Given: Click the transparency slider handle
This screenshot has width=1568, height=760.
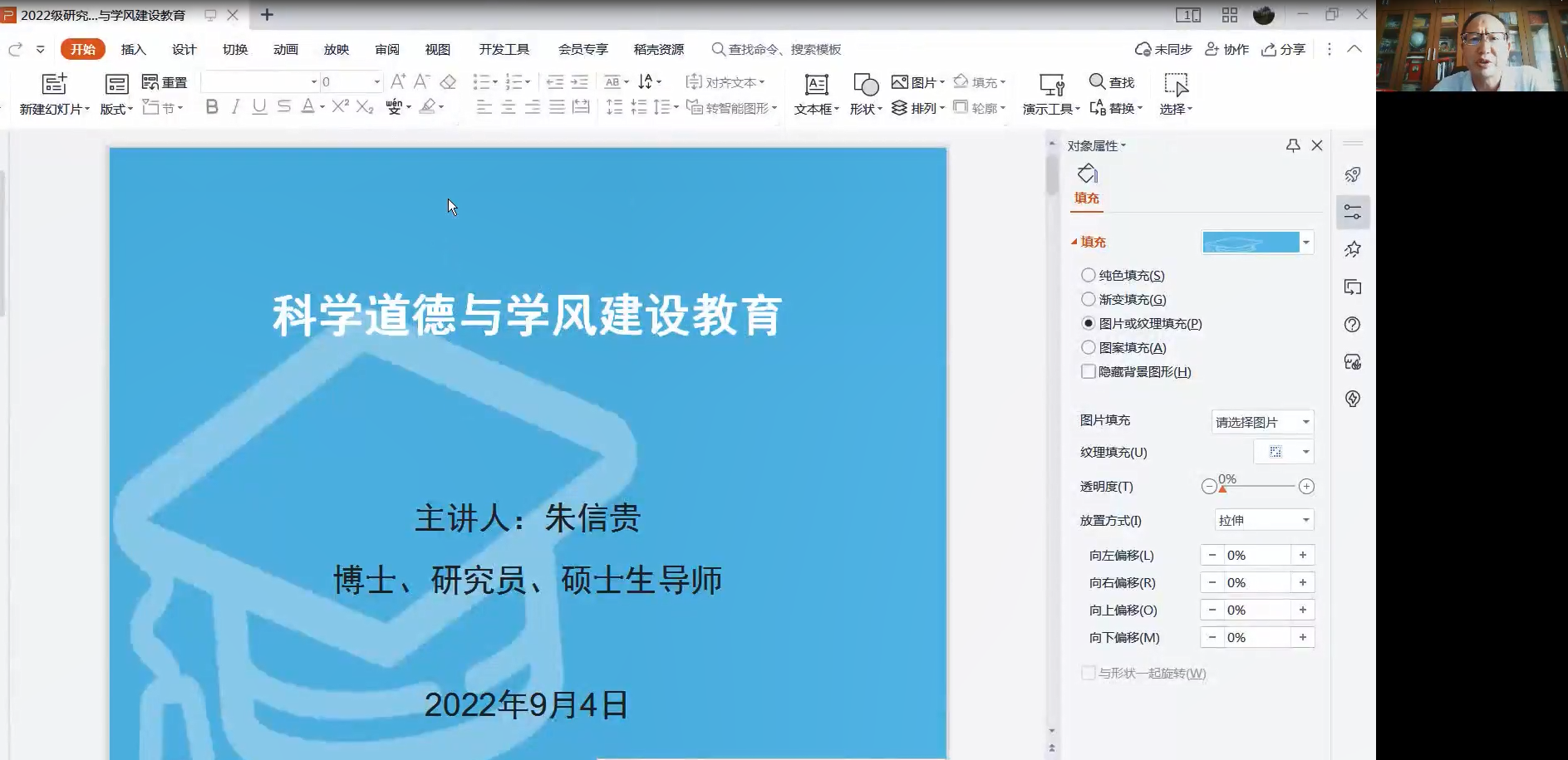Looking at the screenshot, I should click(x=1222, y=489).
